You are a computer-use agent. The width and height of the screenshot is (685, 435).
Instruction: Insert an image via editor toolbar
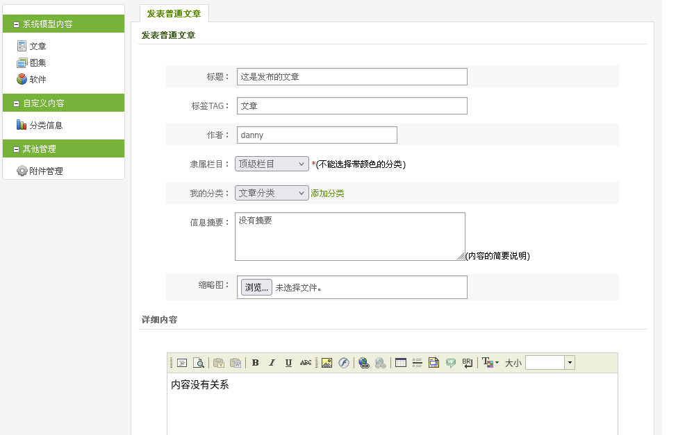(327, 363)
